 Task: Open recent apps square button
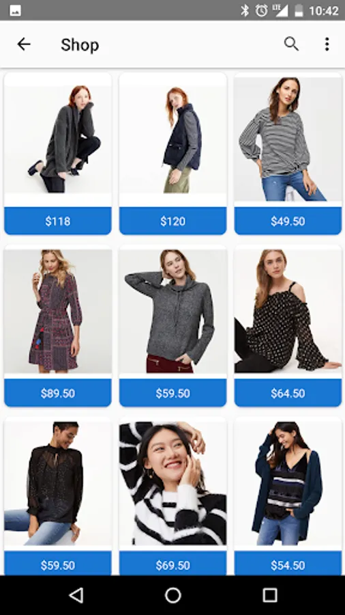coord(269,595)
